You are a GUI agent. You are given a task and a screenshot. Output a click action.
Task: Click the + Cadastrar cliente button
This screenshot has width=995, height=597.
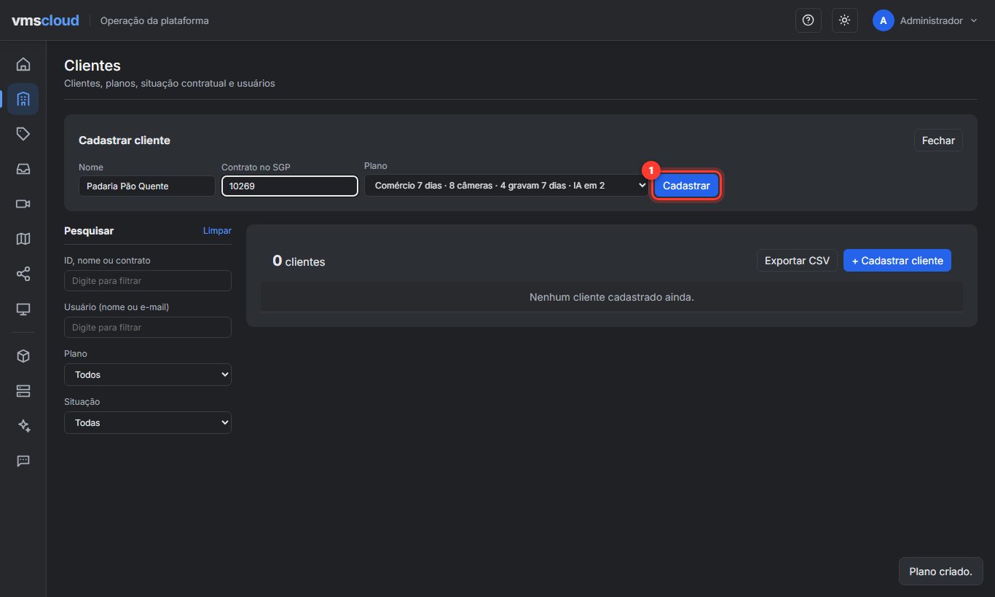[897, 261]
